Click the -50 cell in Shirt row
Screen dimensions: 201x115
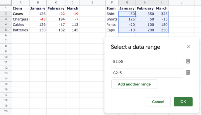[127, 14]
